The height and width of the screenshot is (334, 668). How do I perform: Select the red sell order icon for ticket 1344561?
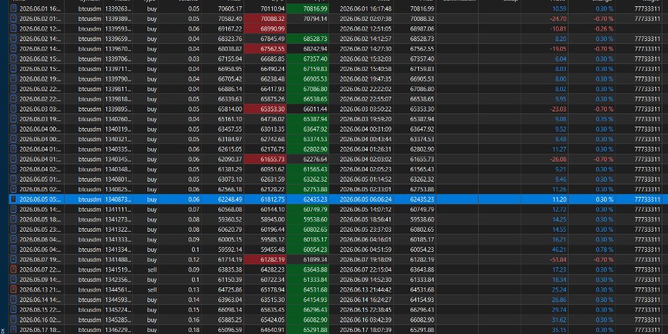[x=13, y=289]
